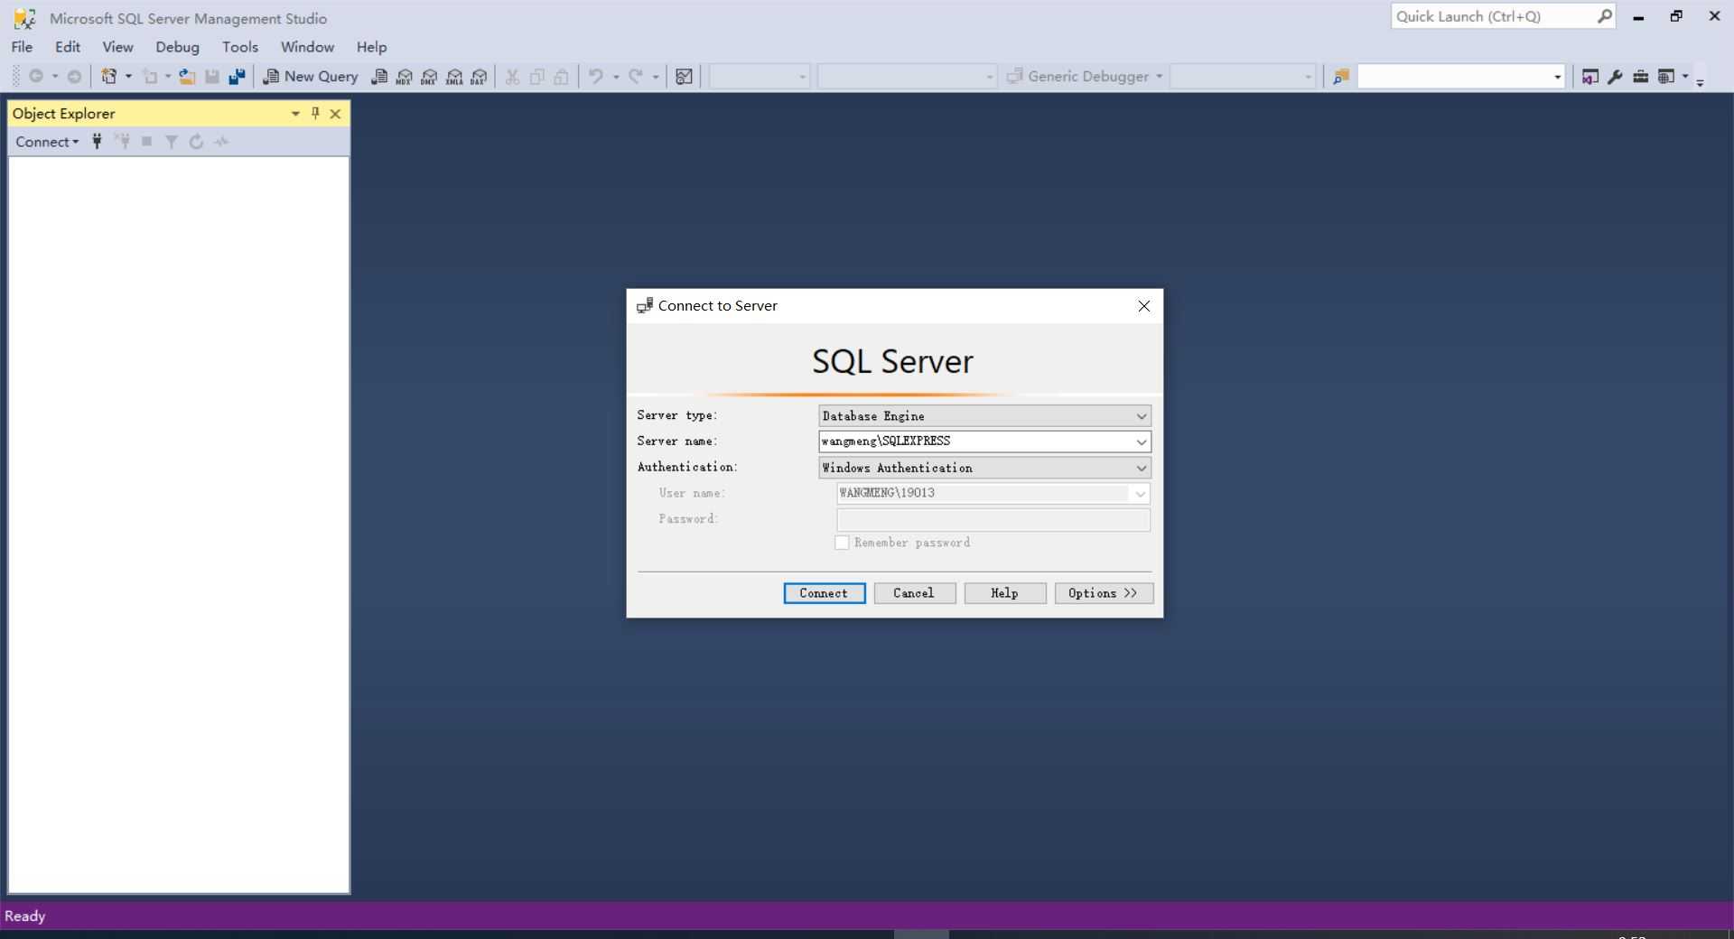The height and width of the screenshot is (939, 1734).
Task: Click the Cut scissors icon
Action: point(512,77)
